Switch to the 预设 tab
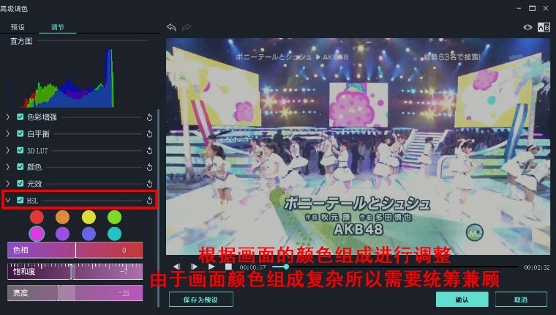Image resolution: width=556 pixels, height=315 pixels. point(18,27)
